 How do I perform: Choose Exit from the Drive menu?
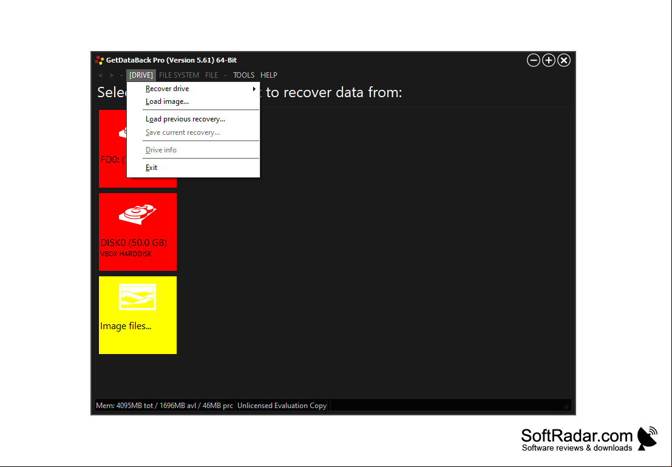(x=193, y=168)
